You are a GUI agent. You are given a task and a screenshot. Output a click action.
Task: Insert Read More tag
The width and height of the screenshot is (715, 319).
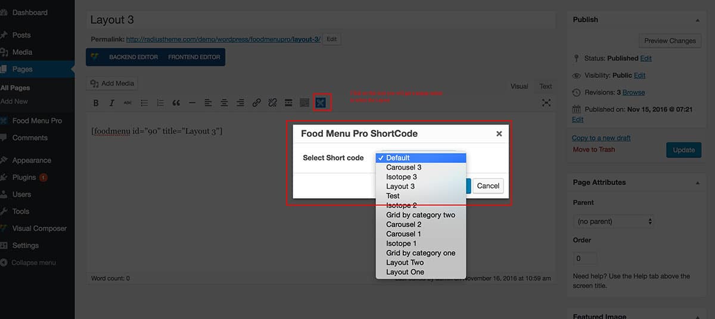[288, 103]
